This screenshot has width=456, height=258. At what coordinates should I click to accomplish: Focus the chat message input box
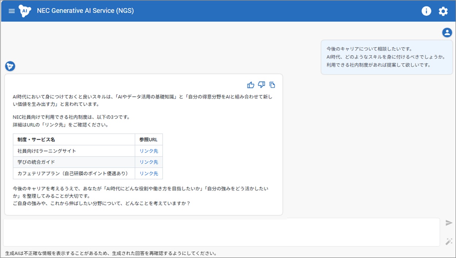pyautogui.click(x=221, y=232)
